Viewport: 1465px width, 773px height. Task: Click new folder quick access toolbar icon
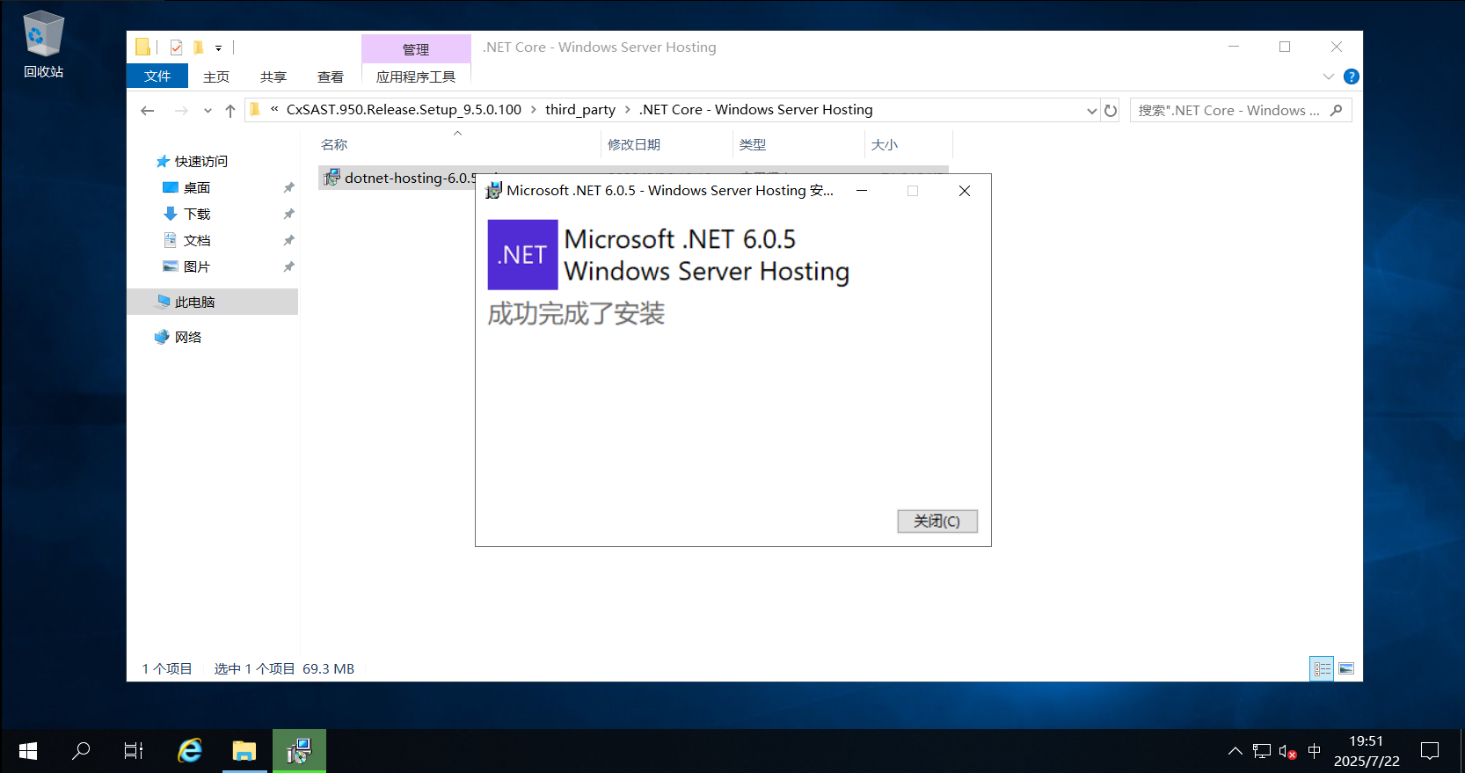[x=199, y=47]
